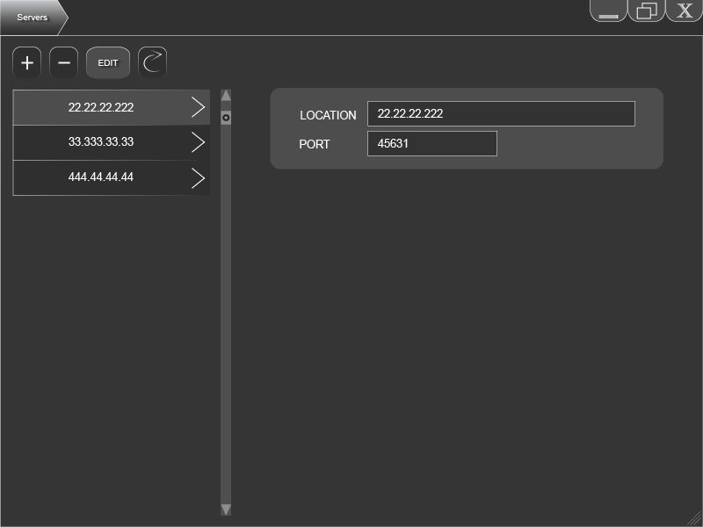Click the server list scrollbar down arrow

click(226, 509)
